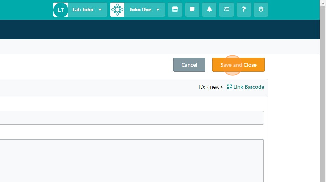Focus the single-line name input field

[132, 118]
